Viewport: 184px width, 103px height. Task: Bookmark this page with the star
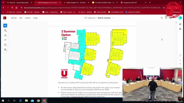[x=164, y=8]
